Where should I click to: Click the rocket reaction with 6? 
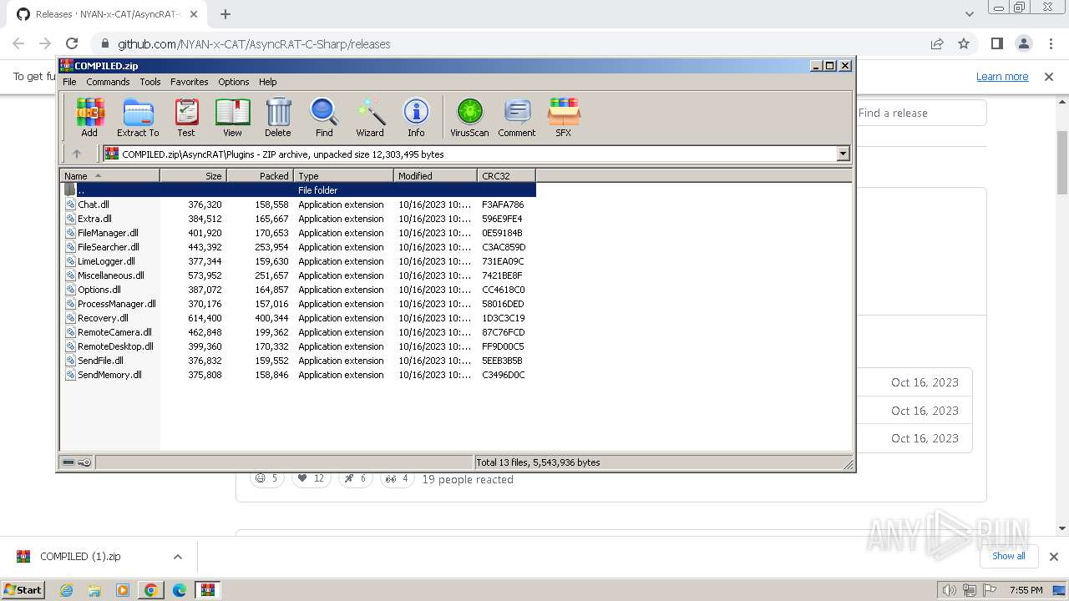pyautogui.click(x=355, y=478)
